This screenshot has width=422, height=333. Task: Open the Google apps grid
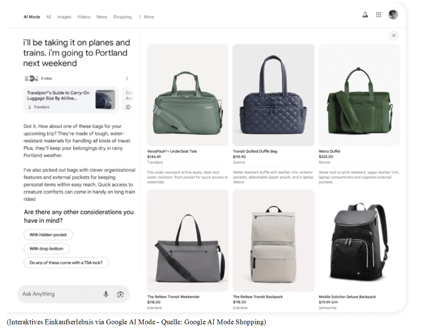coord(379,15)
